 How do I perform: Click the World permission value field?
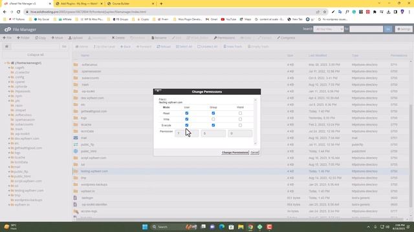click(x=240, y=133)
